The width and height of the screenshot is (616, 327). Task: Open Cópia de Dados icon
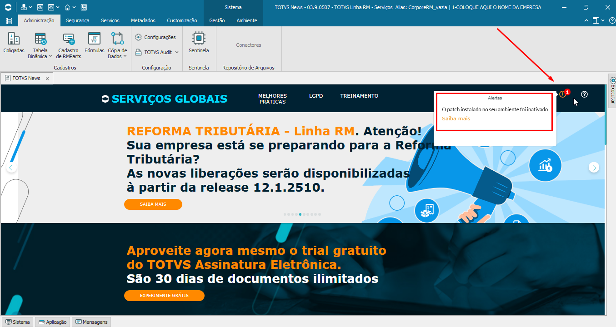[x=117, y=39]
